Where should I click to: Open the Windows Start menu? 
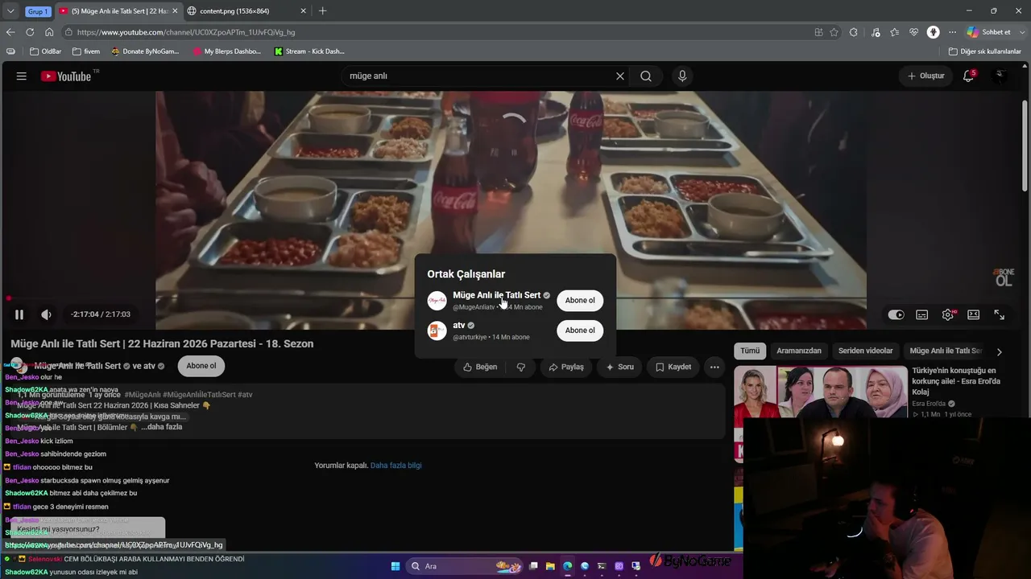coord(395,566)
